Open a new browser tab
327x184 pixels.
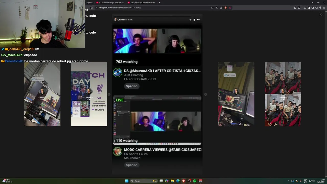[x=160, y=3]
